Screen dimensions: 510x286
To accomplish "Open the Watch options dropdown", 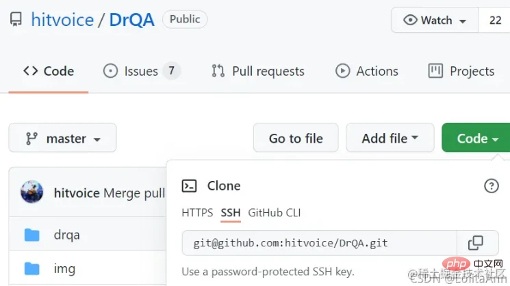I will (435, 20).
